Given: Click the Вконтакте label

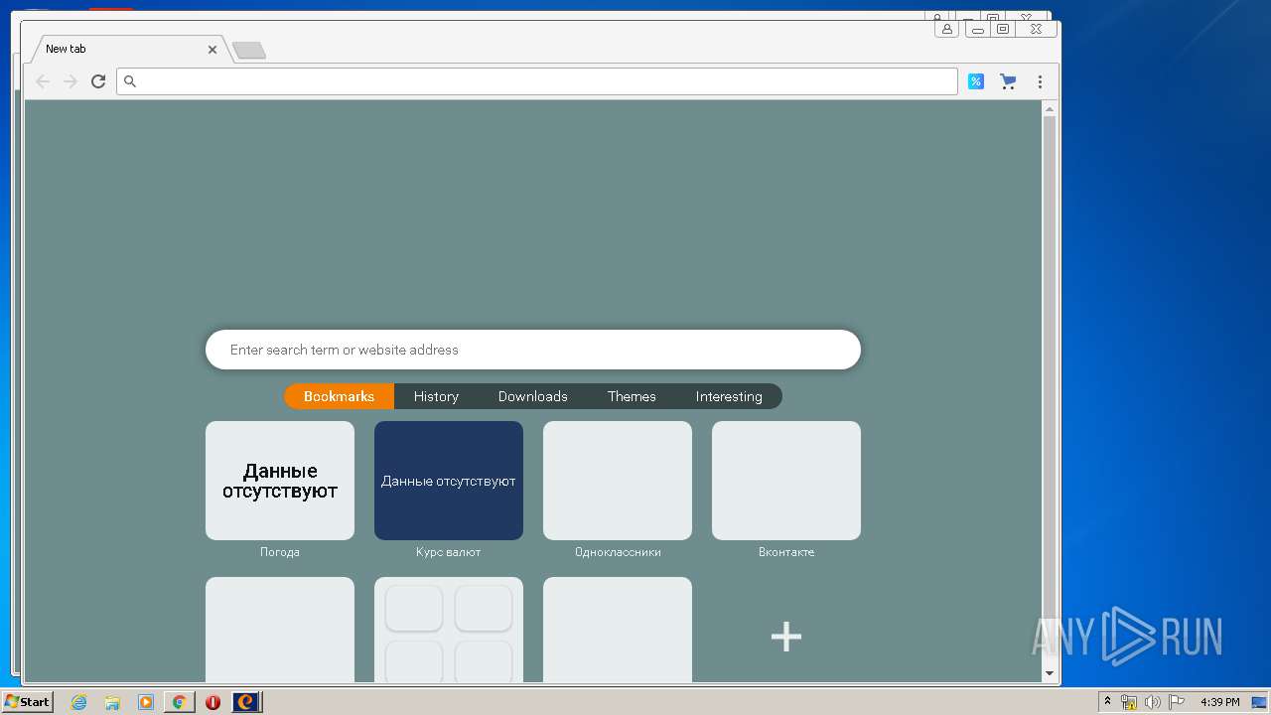Looking at the screenshot, I should (x=786, y=552).
